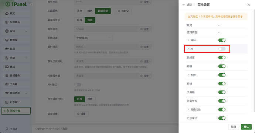Viewport: 255px width, 133px height.
Task: Click the drawer's vertical scrollbar
Action: [x=254, y=61]
